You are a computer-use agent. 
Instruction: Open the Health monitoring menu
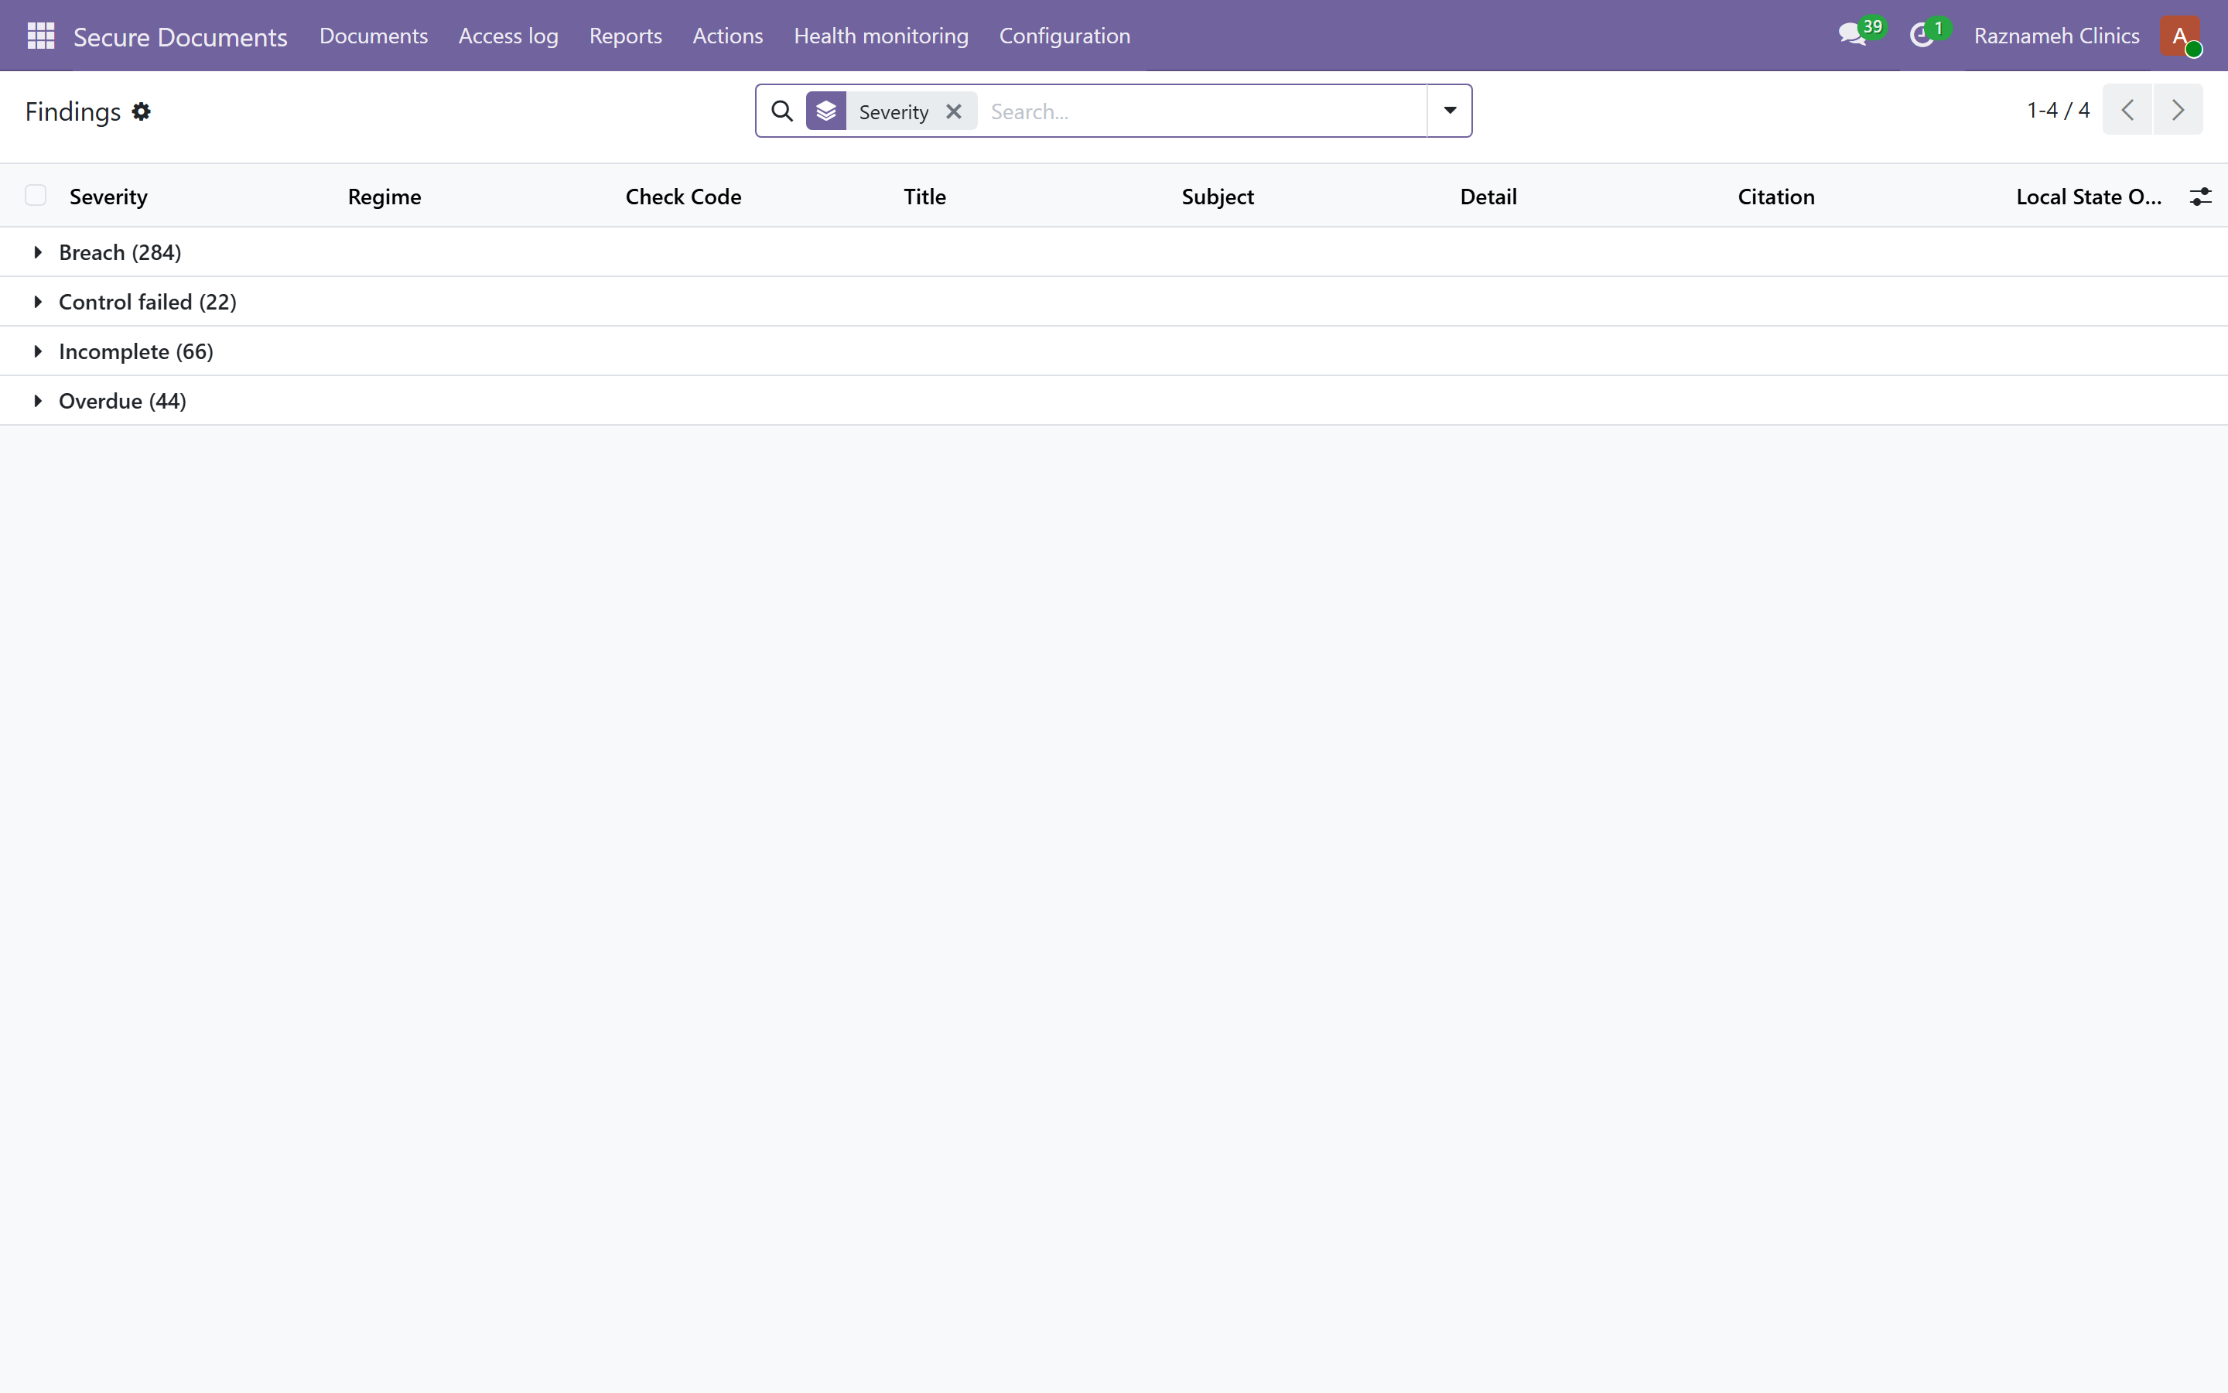pyautogui.click(x=881, y=36)
